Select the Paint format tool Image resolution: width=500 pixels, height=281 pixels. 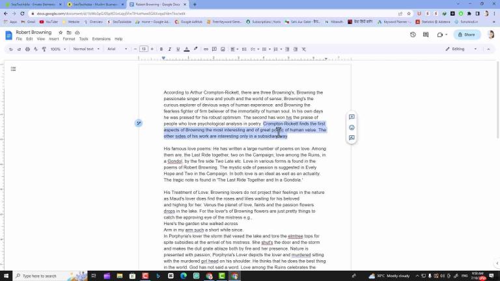pyautogui.click(x=44, y=49)
